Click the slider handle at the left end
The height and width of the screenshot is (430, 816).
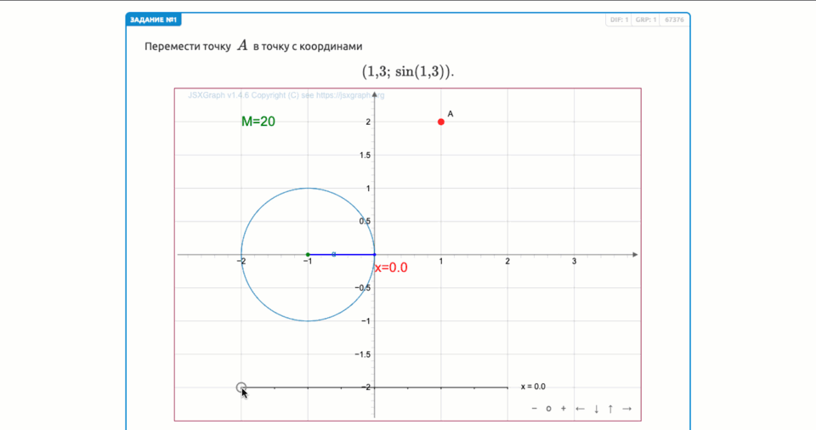(241, 388)
